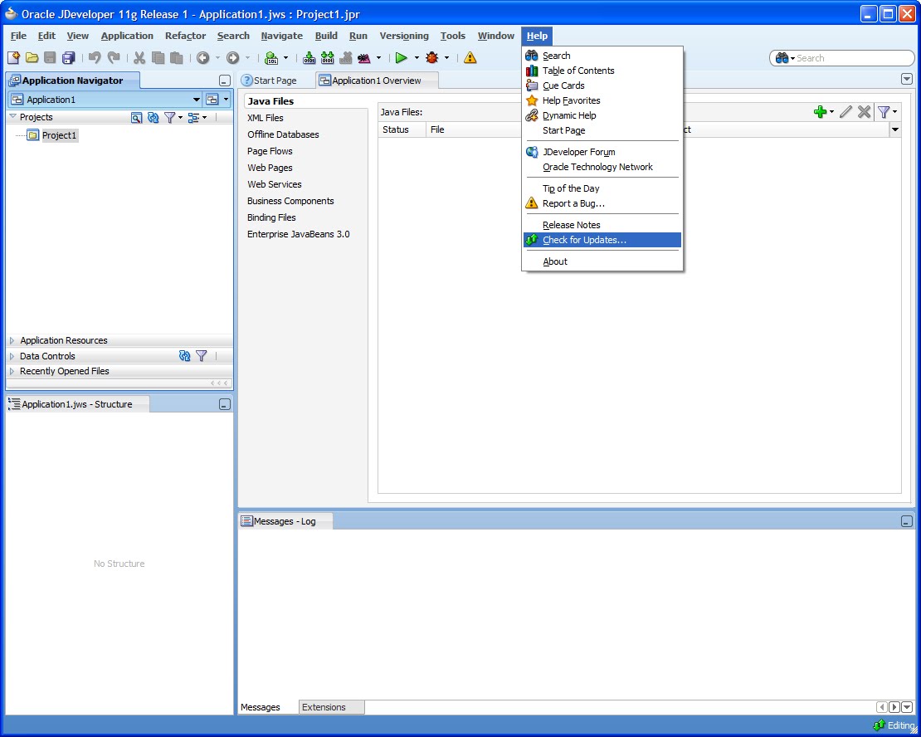The image size is (921, 737).
Task: Minimize the Messages - Log panel
Action: coord(906,521)
